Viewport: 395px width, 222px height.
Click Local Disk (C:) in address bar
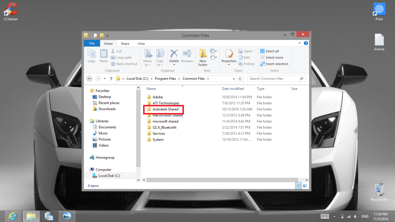(x=137, y=79)
